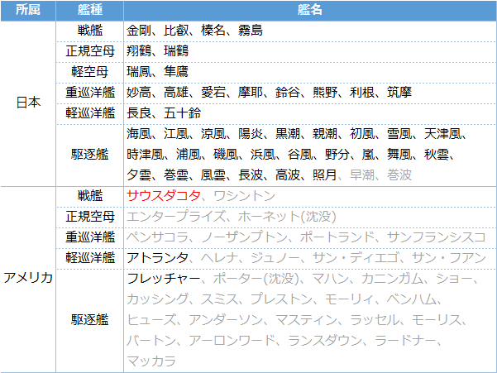
Task: Click the ship name 筑摩
Action: coord(399,92)
